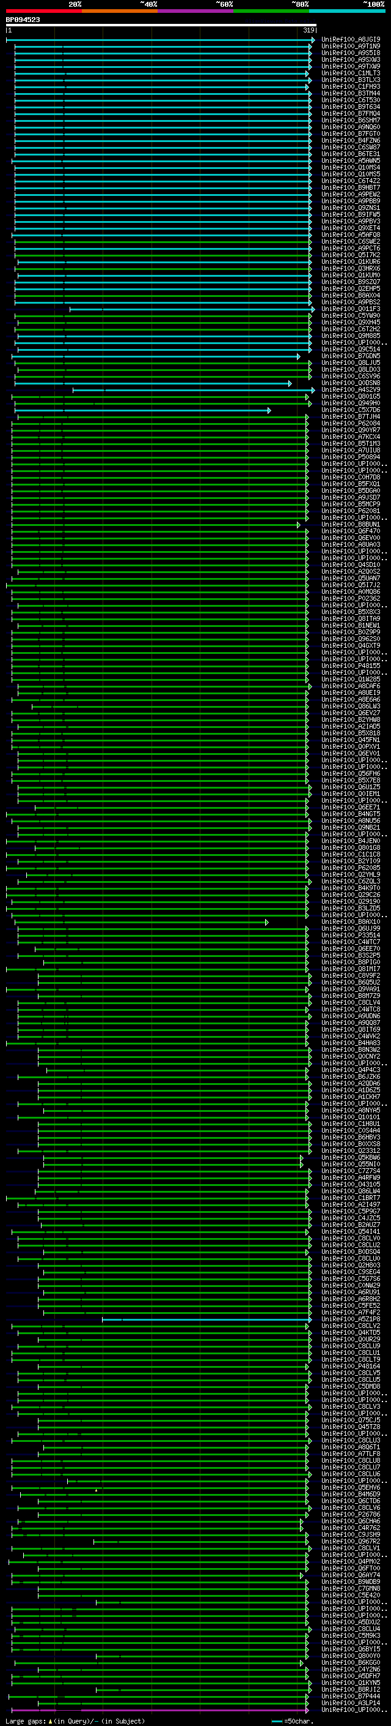This screenshot has width=391, height=1726.
Task: Select the red 20% identity swatch
Action: (x=44, y=11)
